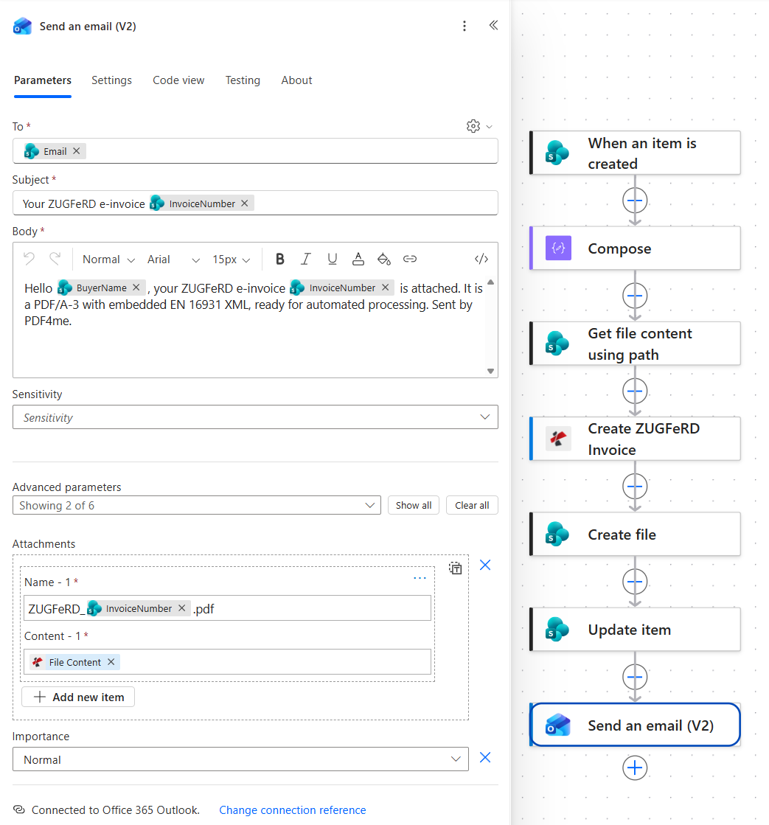Toggle italic formatting
769x825 pixels.
point(305,259)
